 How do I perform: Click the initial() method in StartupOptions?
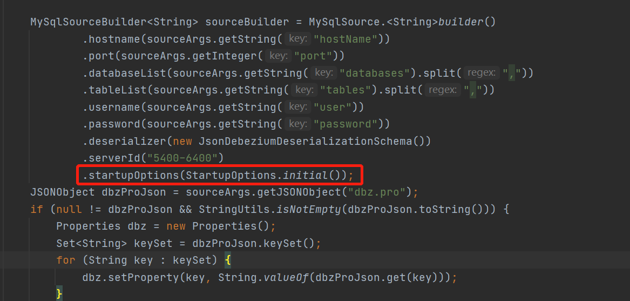pos(310,176)
